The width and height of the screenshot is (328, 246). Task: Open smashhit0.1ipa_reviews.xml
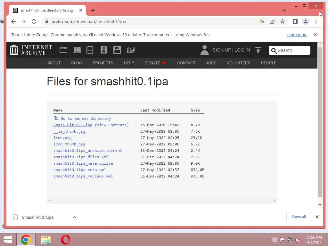click(x=83, y=176)
